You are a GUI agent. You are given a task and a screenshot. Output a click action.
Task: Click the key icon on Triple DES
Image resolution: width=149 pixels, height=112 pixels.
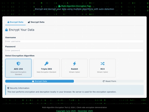(x=46, y=64)
